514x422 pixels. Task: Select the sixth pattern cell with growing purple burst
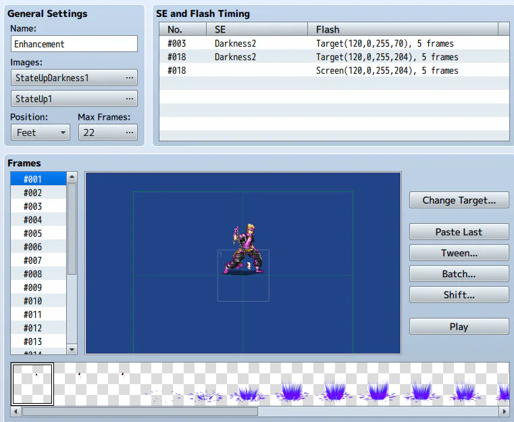pyautogui.click(x=249, y=384)
